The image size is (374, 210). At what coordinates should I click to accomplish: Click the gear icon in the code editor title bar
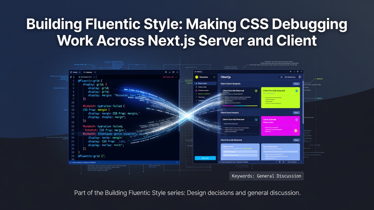[166, 72]
